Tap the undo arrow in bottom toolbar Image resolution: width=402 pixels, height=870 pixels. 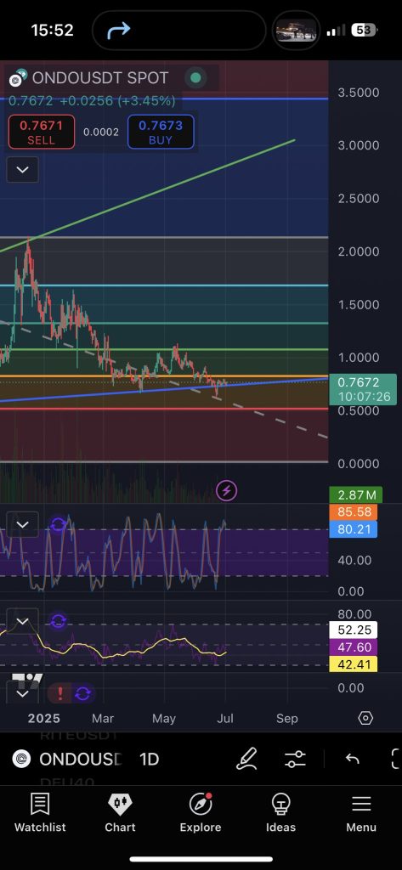click(x=353, y=759)
